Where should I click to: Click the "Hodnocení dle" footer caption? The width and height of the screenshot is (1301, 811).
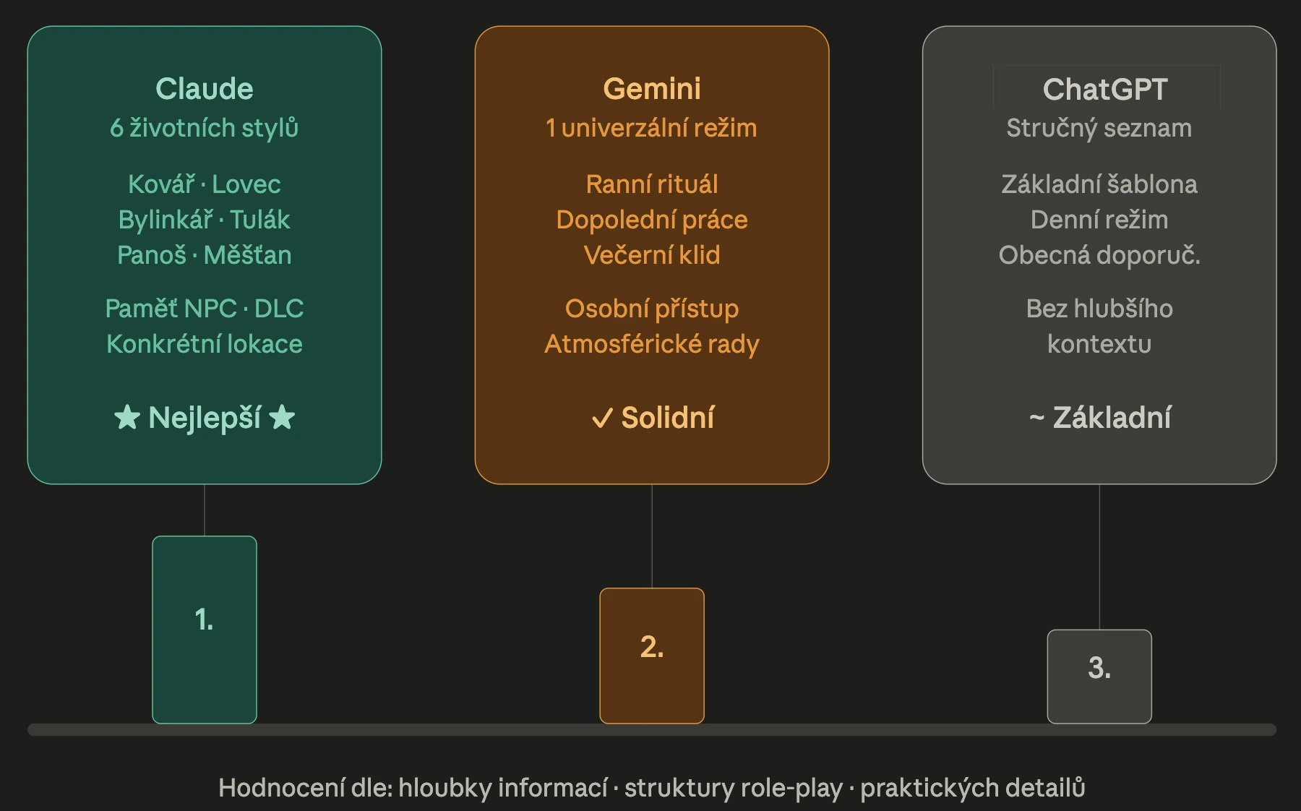click(x=652, y=788)
